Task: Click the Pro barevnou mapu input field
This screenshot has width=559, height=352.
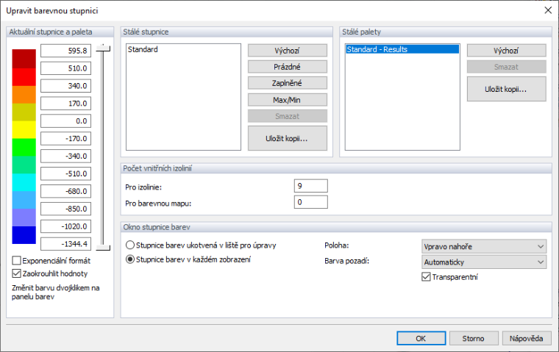Action: (311, 202)
